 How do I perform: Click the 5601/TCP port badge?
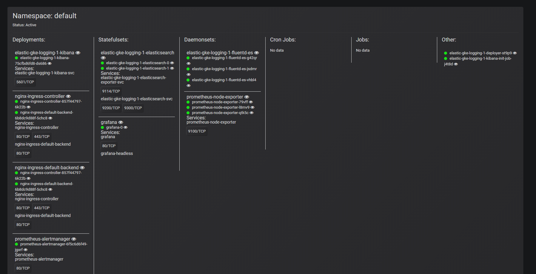click(x=25, y=82)
